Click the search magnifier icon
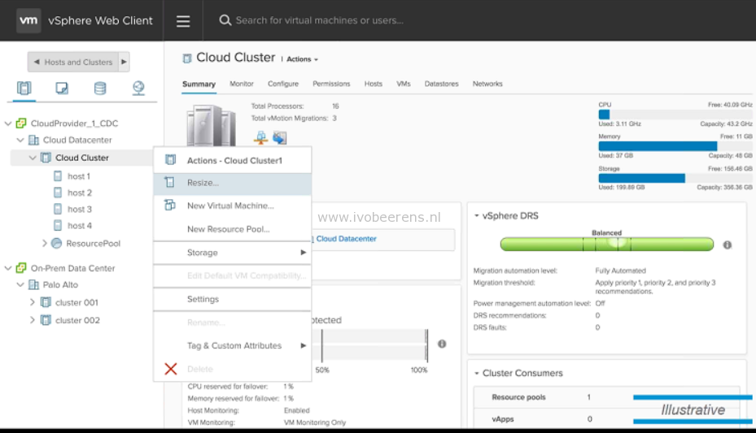756x433 pixels. click(x=225, y=20)
